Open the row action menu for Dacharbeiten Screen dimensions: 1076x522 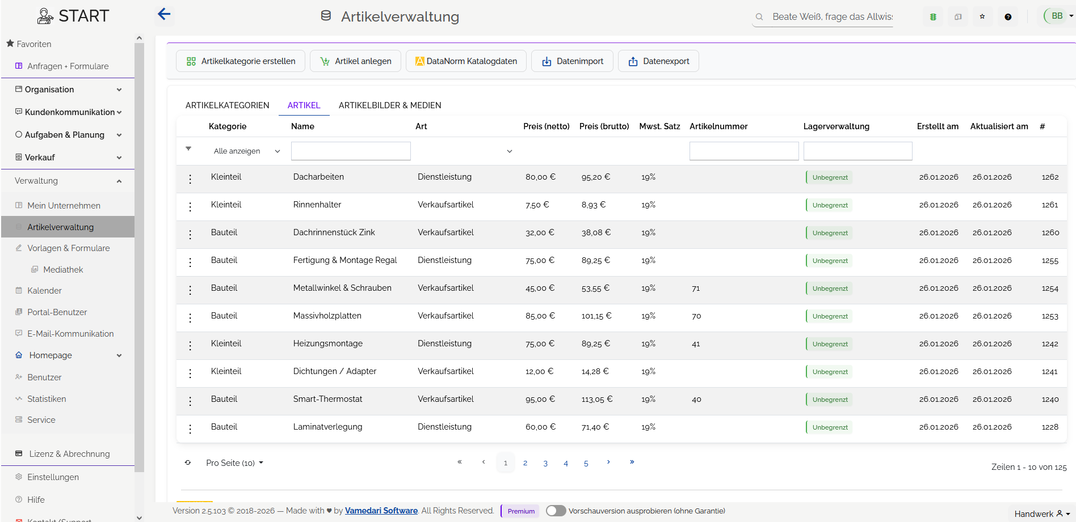(190, 179)
